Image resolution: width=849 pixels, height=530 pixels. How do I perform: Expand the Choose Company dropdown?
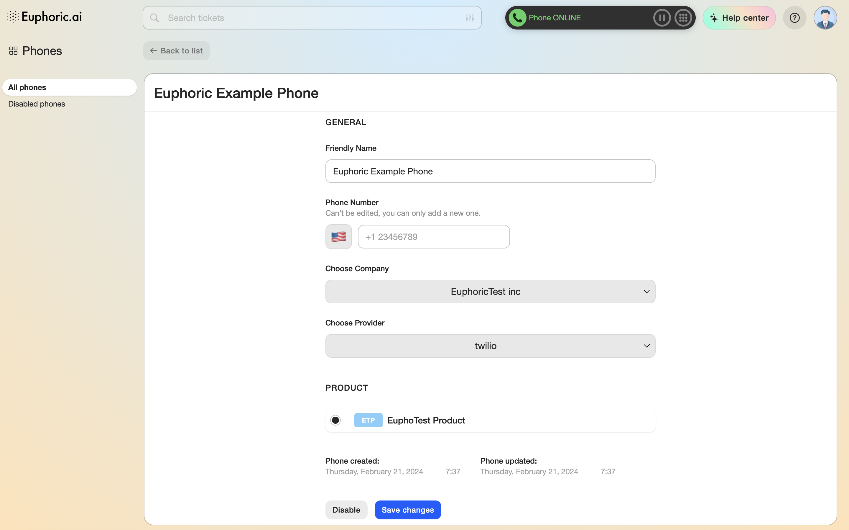(490, 291)
